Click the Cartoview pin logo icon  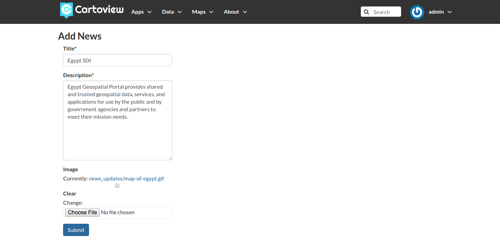(x=67, y=10)
